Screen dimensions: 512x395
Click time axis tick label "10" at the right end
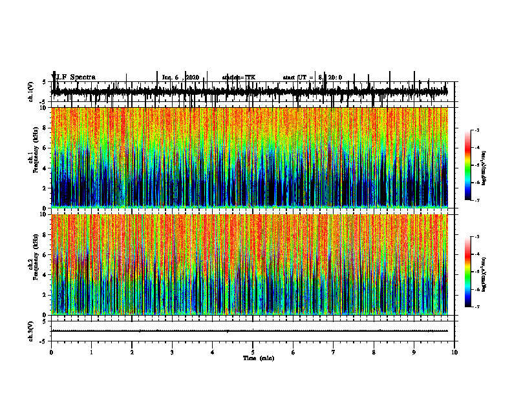(454, 352)
